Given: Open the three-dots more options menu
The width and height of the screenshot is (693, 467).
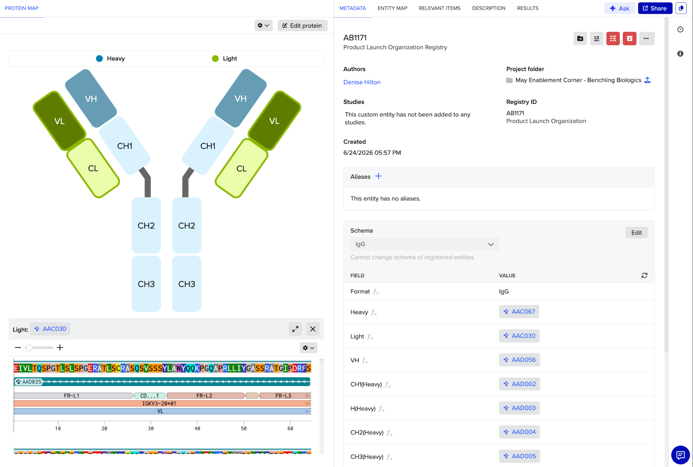Looking at the screenshot, I should [x=646, y=39].
